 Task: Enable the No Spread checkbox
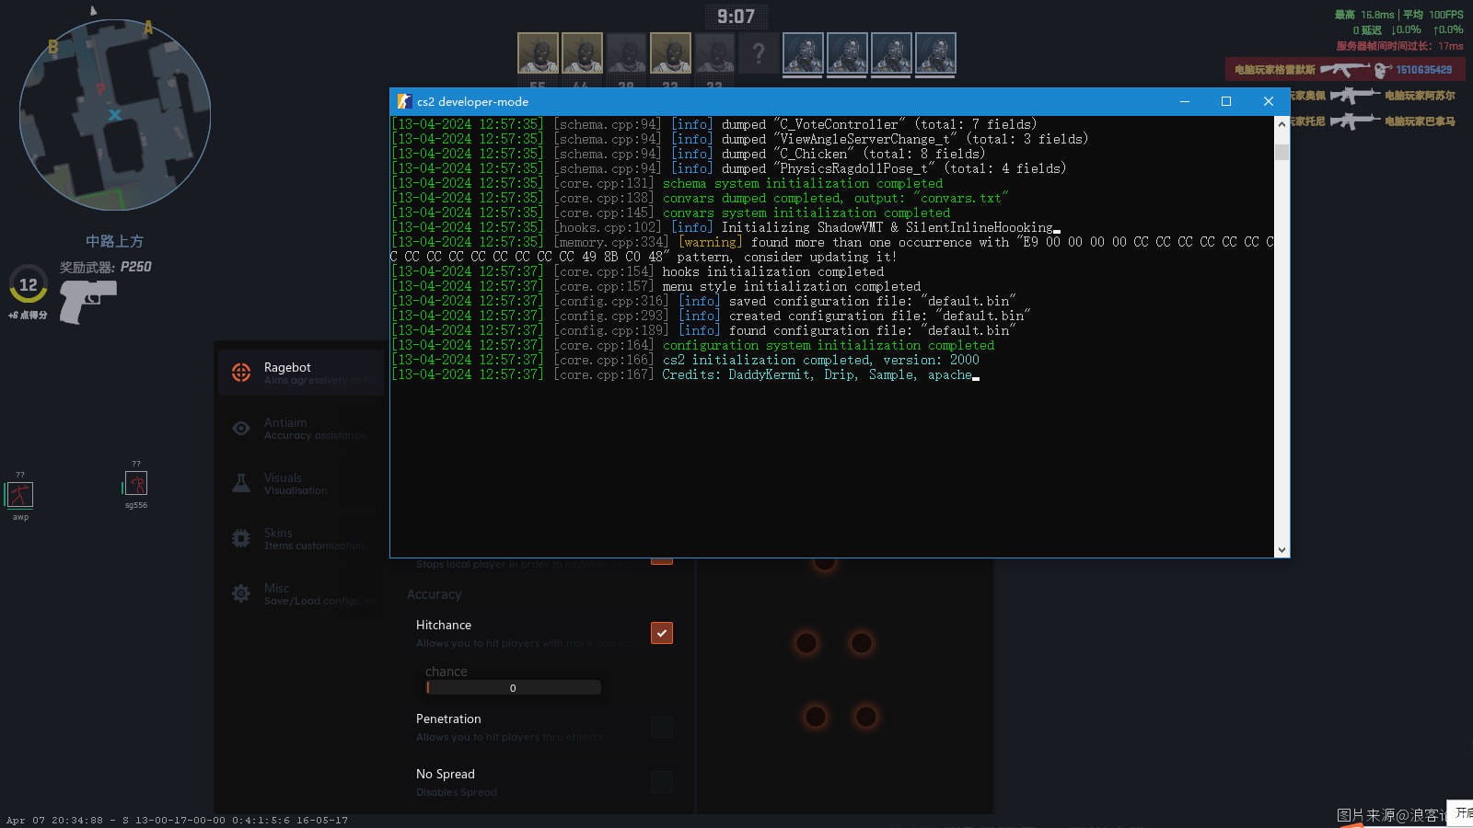pyautogui.click(x=662, y=782)
